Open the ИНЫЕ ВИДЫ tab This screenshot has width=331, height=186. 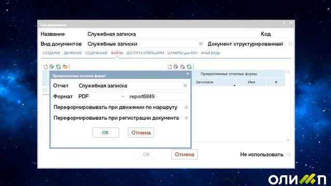coord(210,53)
